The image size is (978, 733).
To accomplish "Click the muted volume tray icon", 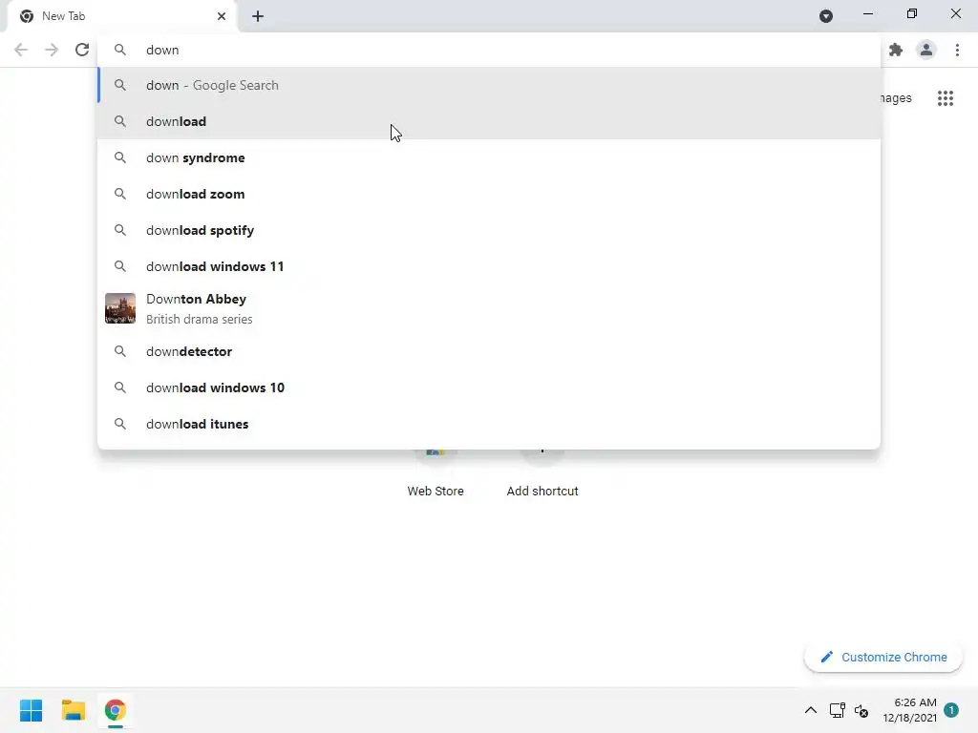I will (x=861, y=710).
